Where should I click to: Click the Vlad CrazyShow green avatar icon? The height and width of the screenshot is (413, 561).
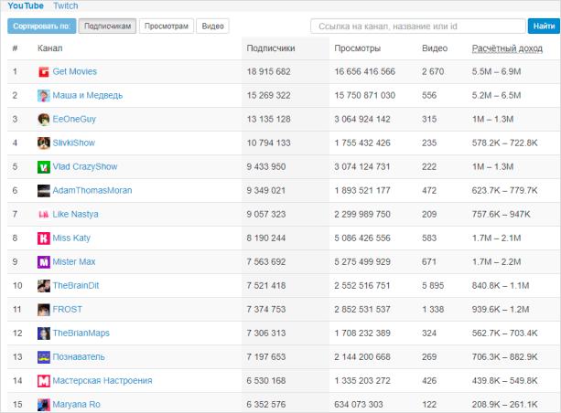point(43,166)
